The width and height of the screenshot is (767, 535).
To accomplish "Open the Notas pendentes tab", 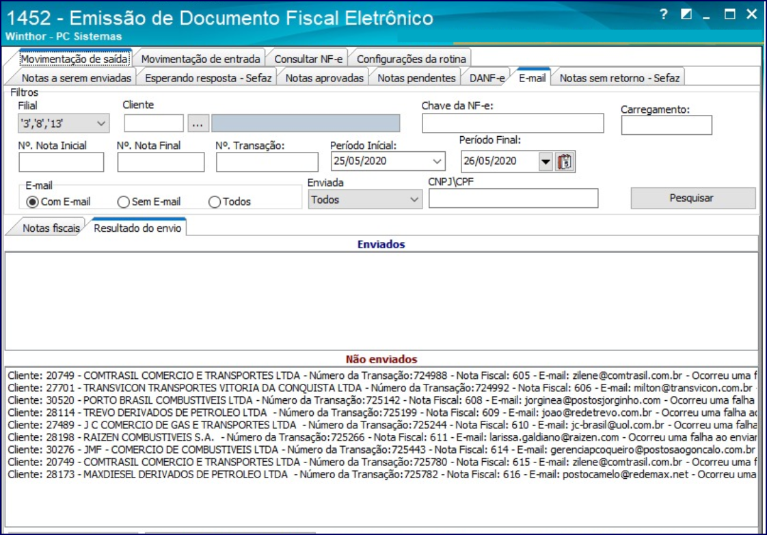I will tap(416, 78).
